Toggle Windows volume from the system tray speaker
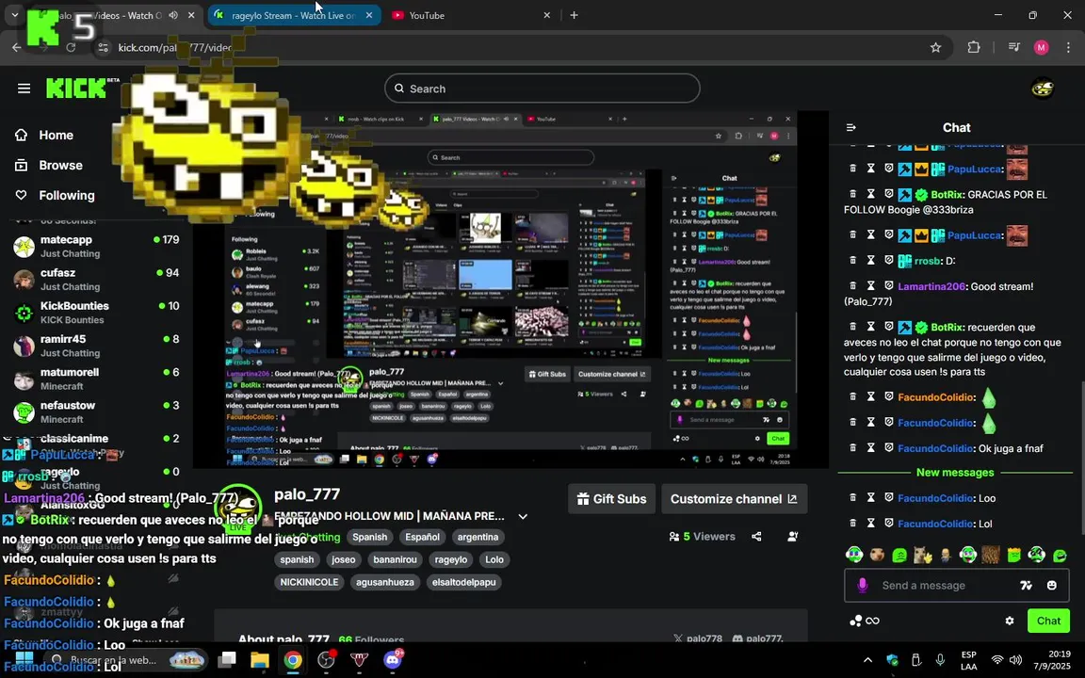The image size is (1085, 678). (1016, 660)
